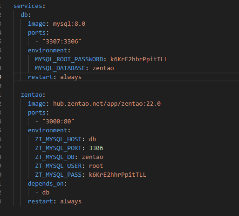
Task: Click the 3306 value of ZT_MYSQL_PORT
Action: pyautogui.click(x=96, y=148)
